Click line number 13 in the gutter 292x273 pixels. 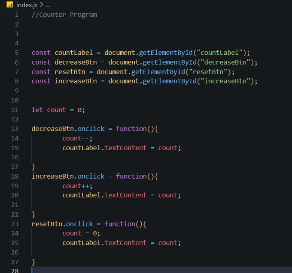point(15,129)
